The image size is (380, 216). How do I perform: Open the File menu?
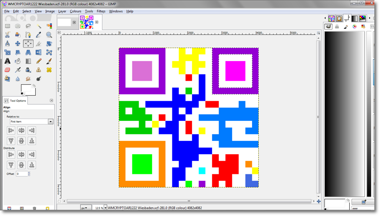coord(7,11)
